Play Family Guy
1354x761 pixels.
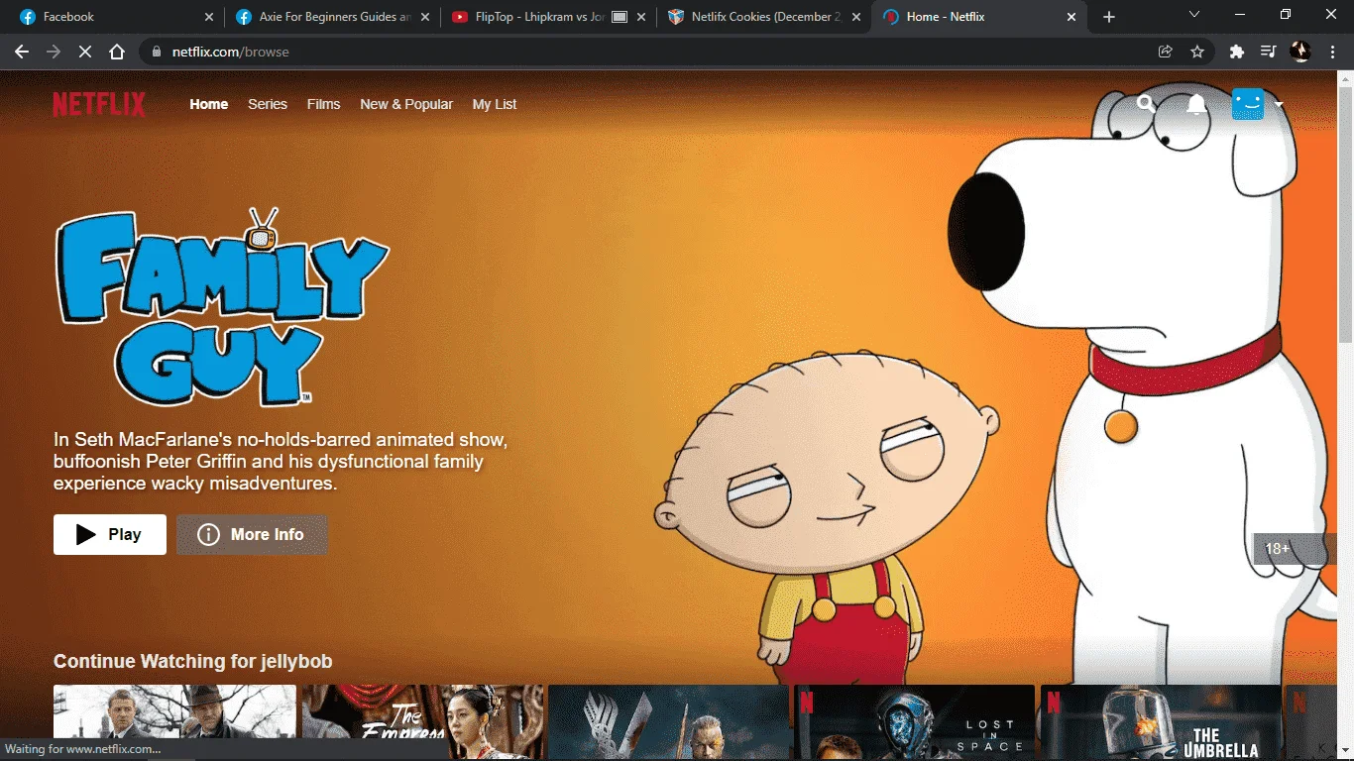tap(110, 534)
